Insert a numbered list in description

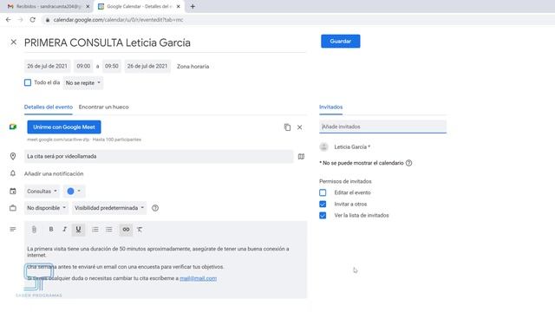95,230
